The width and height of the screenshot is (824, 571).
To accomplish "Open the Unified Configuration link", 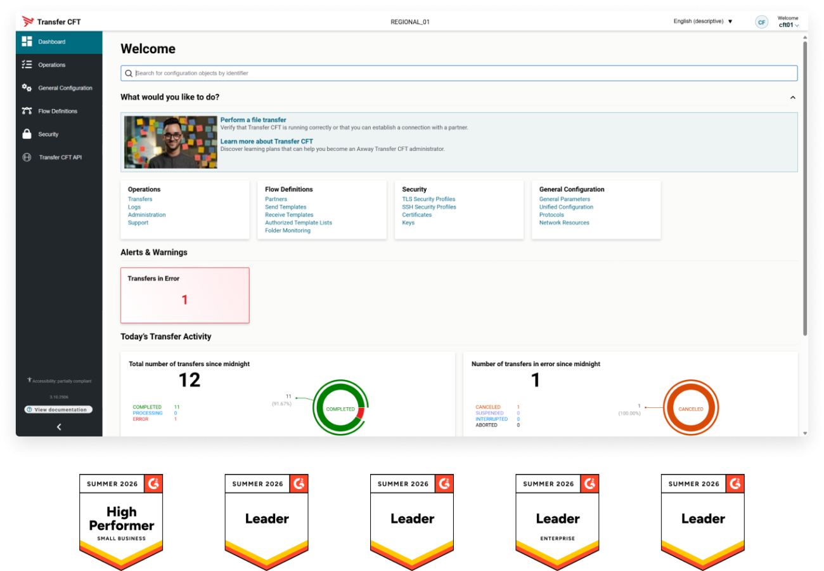I will coord(567,207).
